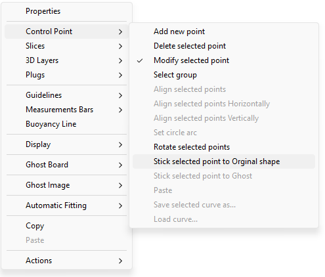Select Rotate selected points
Screen dimensions: 325x277
point(224,147)
